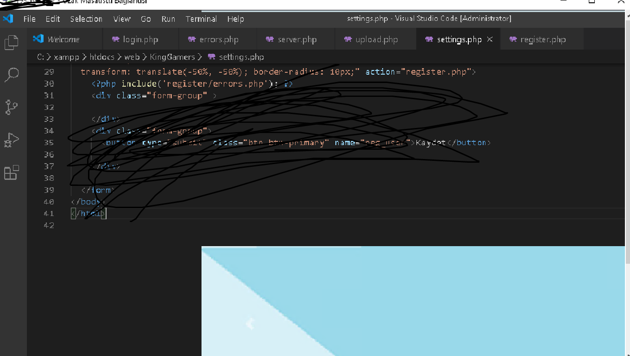Open the Extensions view

[11, 172]
